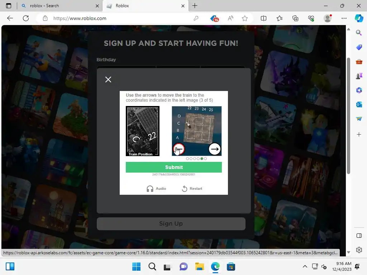Open Browser essentials
This screenshot has height=275, width=367.
tap(311, 18)
